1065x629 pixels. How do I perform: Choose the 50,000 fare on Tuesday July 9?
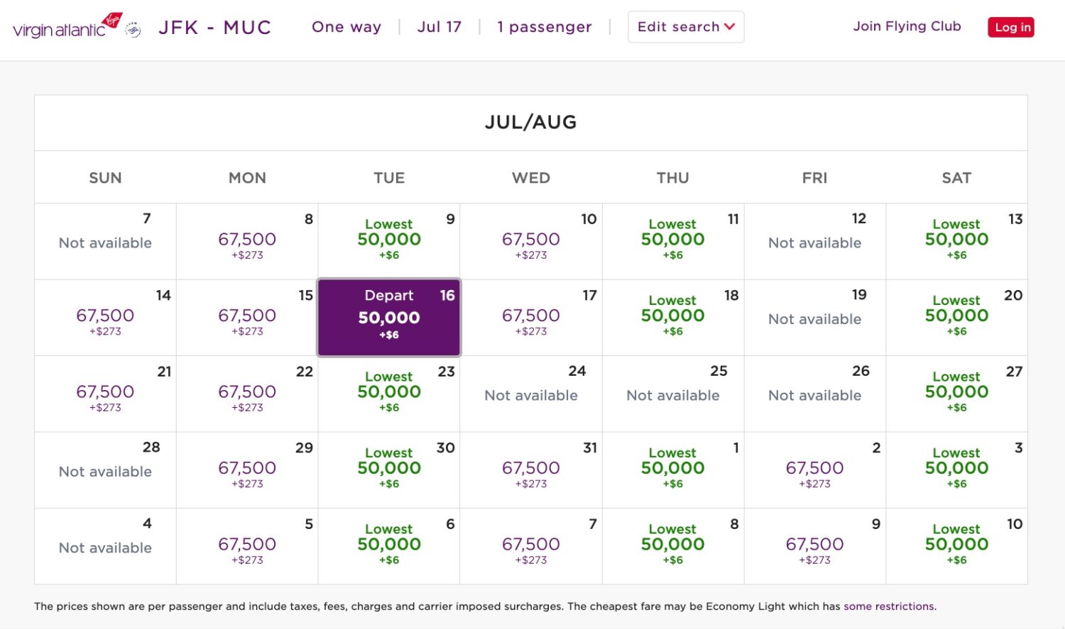389,240
